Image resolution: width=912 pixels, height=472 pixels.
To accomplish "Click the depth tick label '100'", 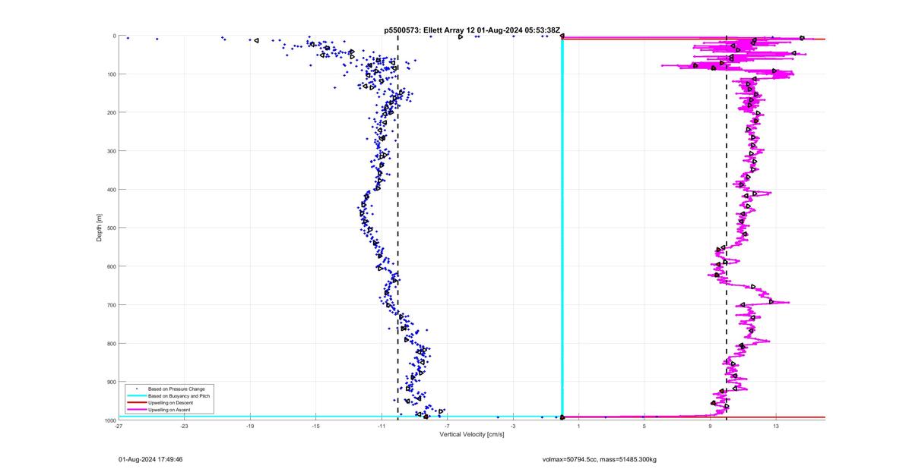I will click(110, 74).
